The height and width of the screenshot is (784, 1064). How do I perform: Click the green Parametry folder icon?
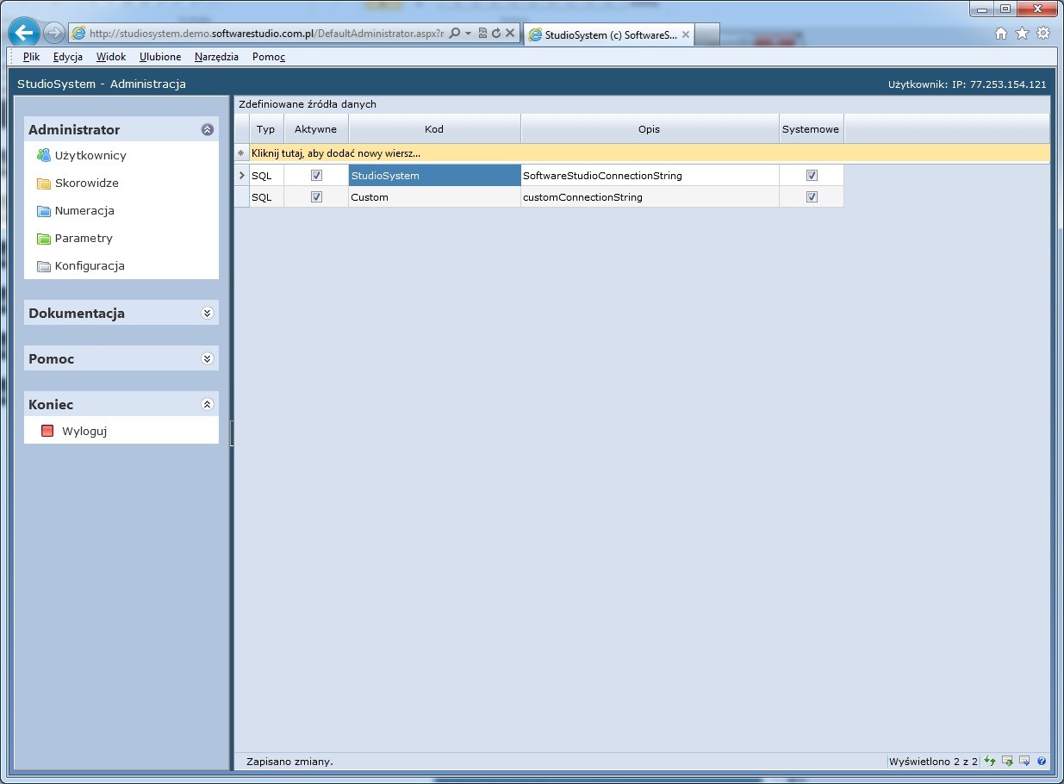pyautogui.click(x=44, y=238)
